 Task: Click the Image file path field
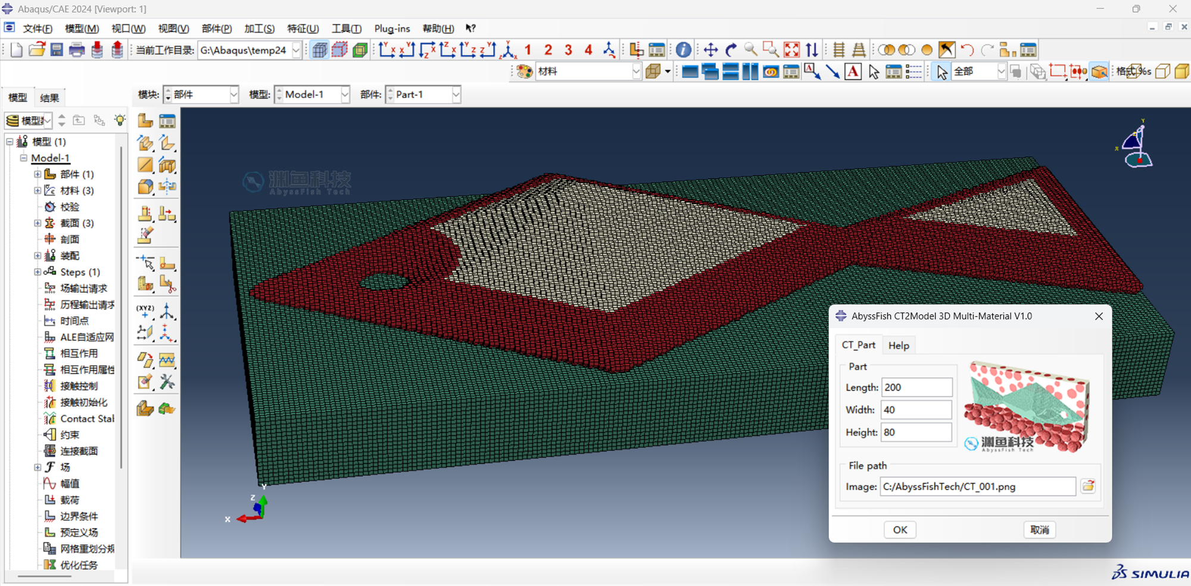[x=978, y=486]
